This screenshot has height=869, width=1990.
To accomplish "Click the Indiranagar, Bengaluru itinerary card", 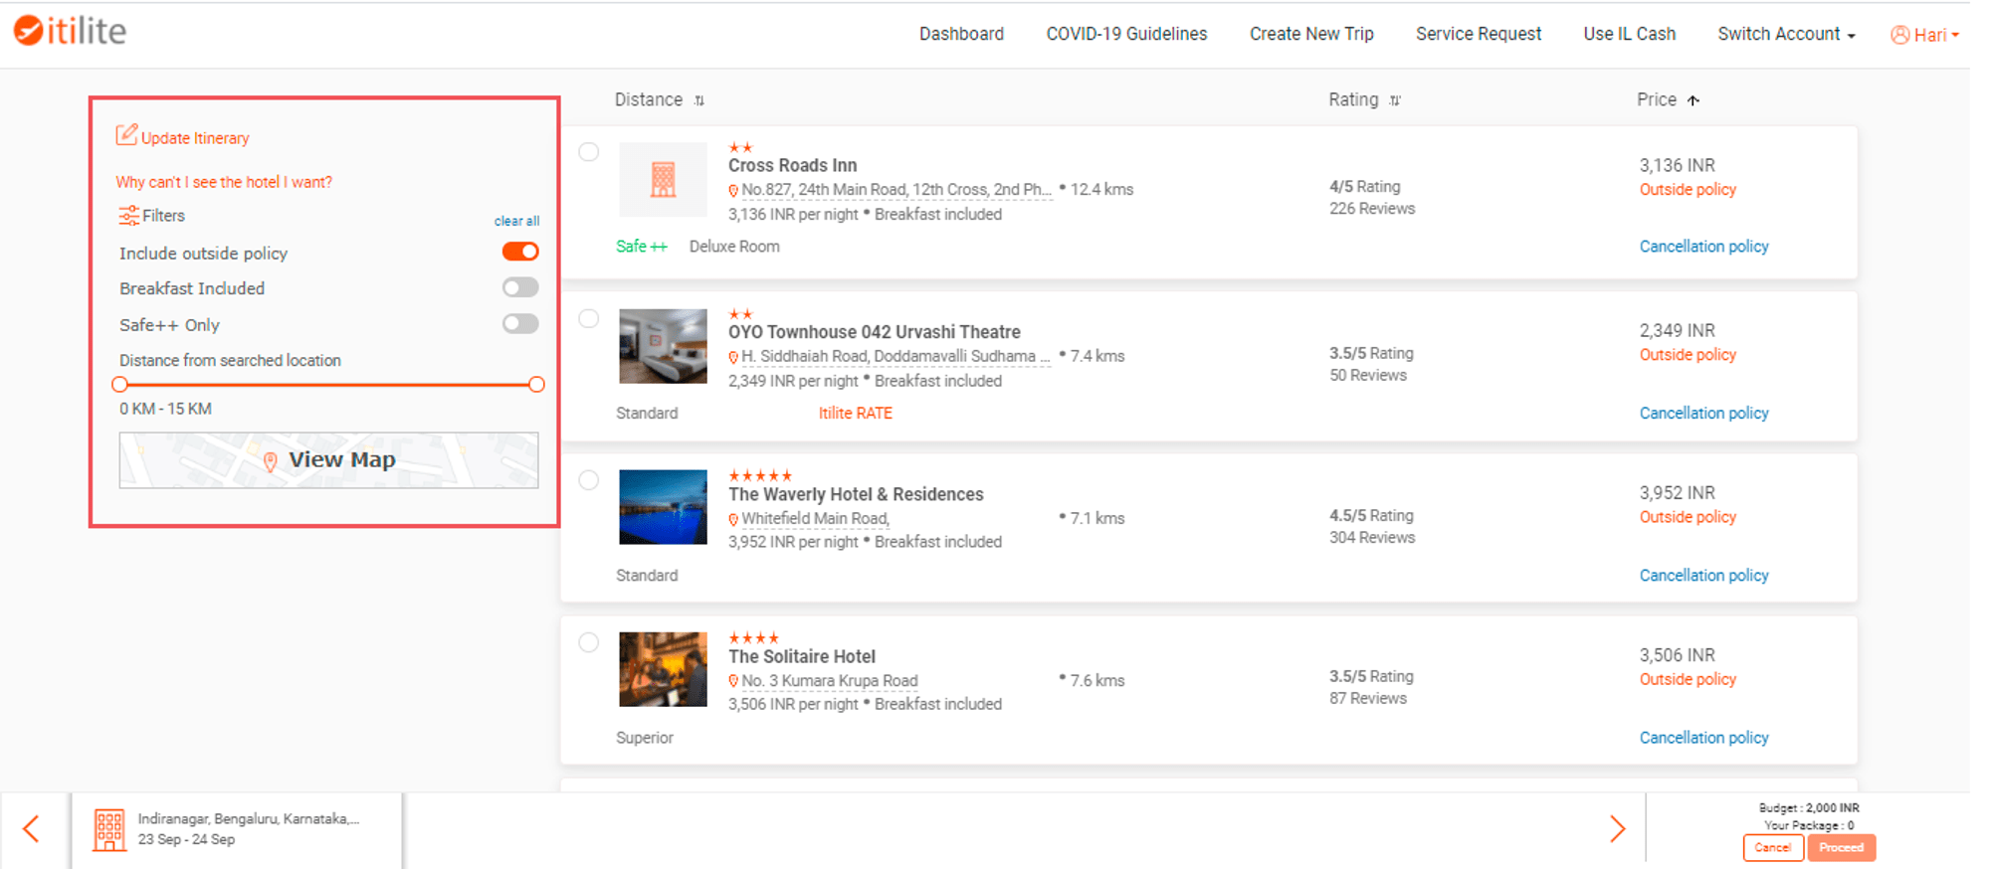I will tap(237, 829).
